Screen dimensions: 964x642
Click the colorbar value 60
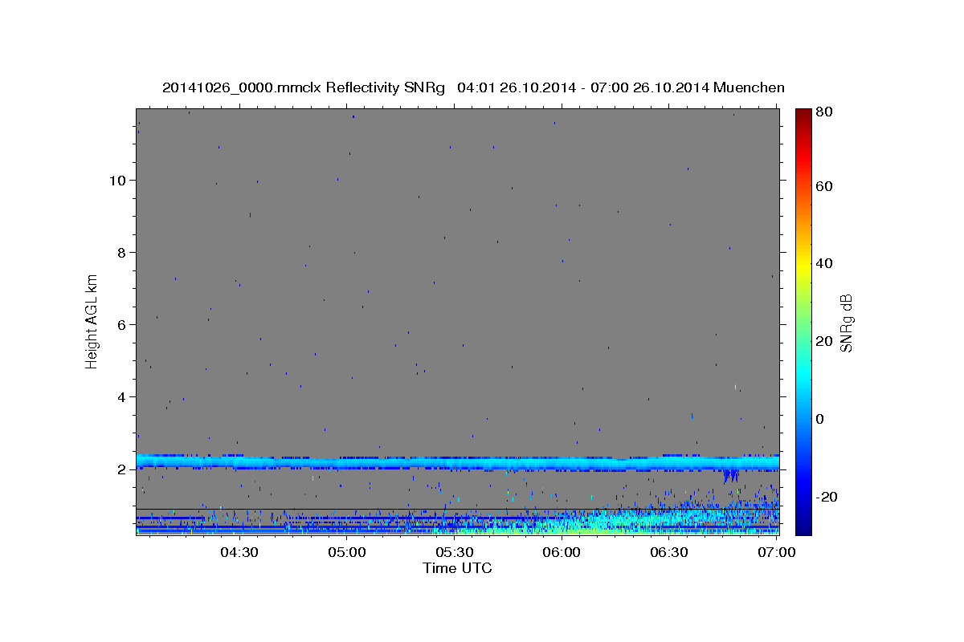[x=824, y=186]
